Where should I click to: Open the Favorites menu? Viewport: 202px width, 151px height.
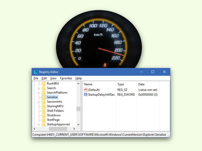[x=66, y=78]
